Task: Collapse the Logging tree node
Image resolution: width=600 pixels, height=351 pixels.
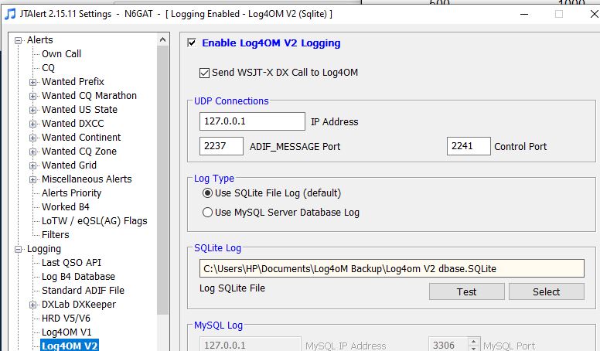Action: (x=18, y=249)
